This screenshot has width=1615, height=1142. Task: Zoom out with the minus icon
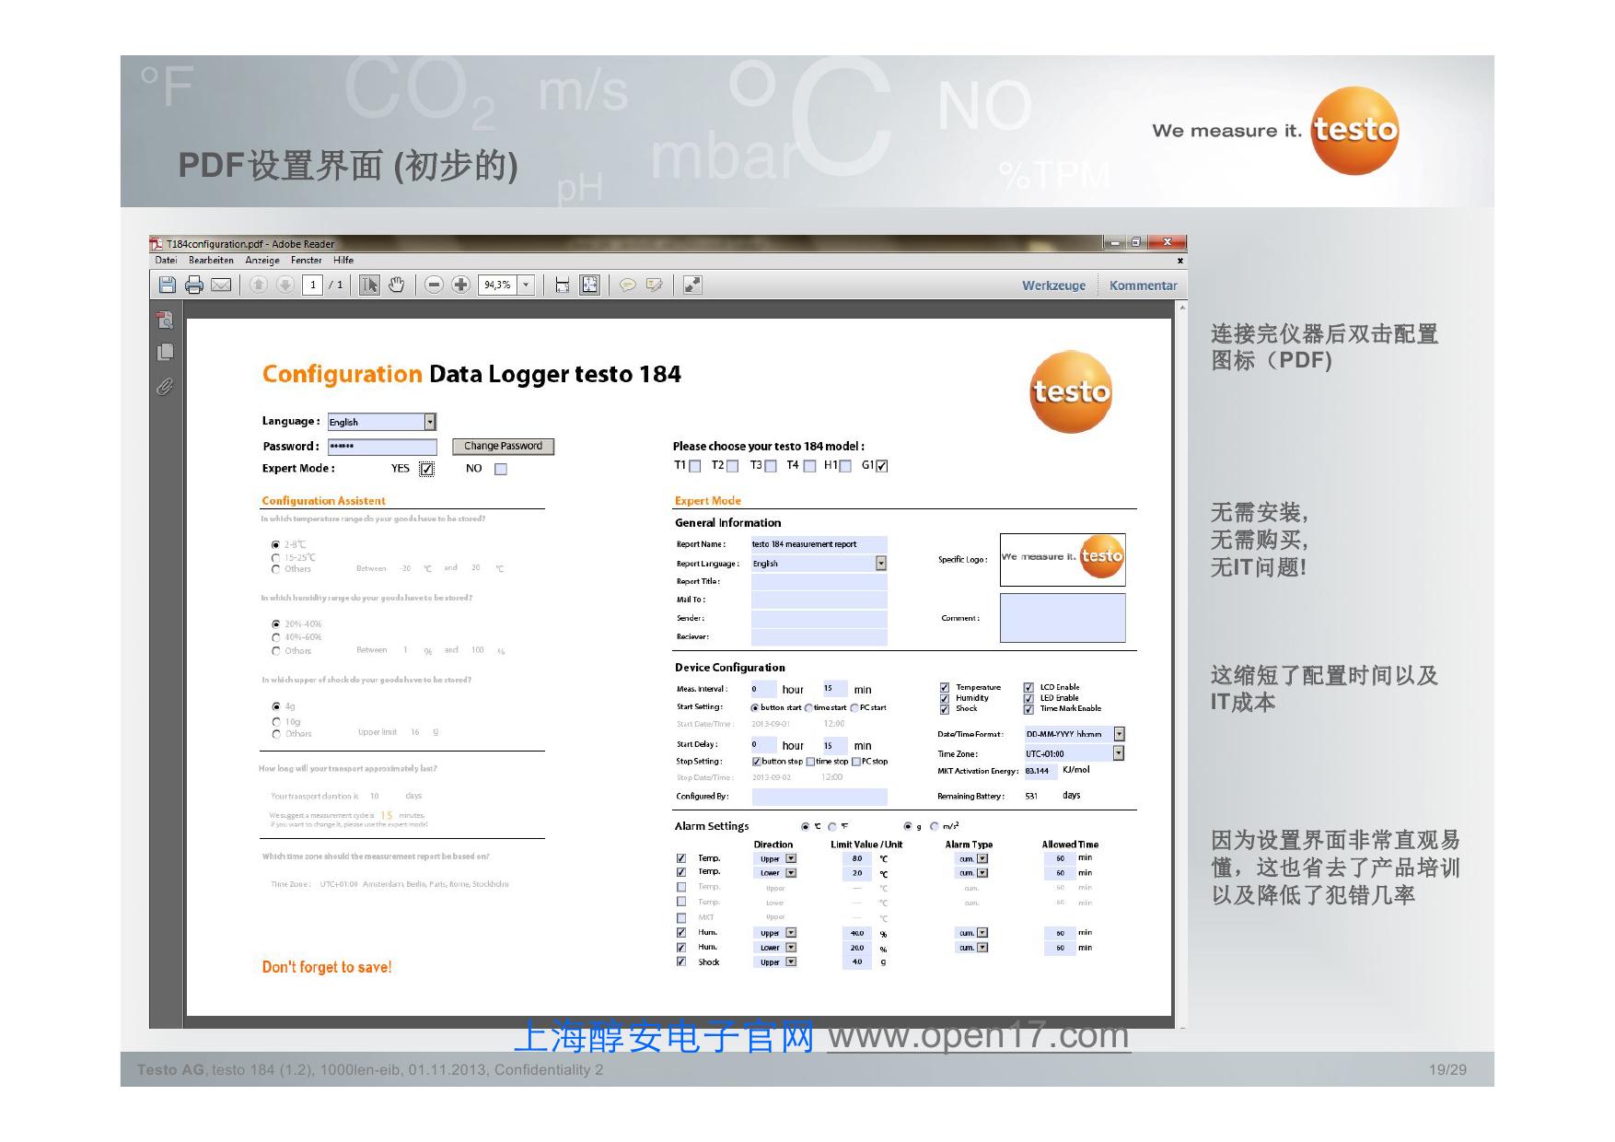tap(435, 285)
